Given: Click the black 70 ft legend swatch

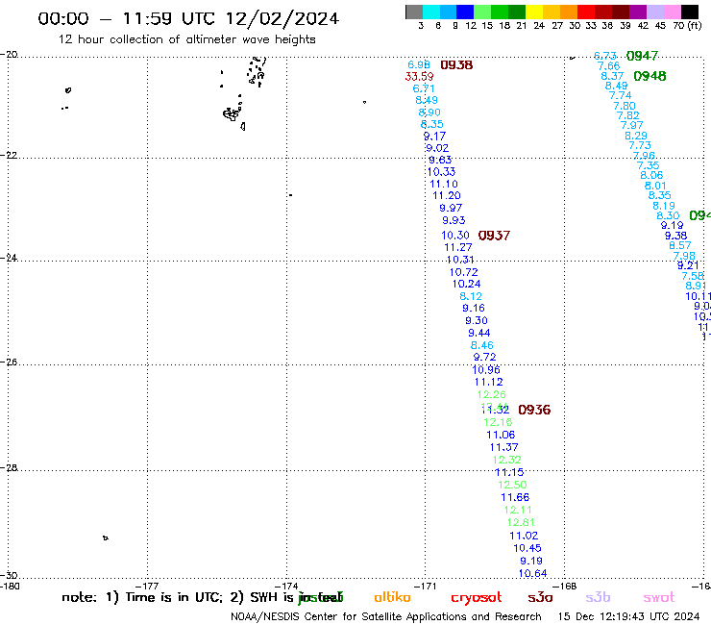Looking at the screenshot, I should pyautogui.click(x=690, y=12).
